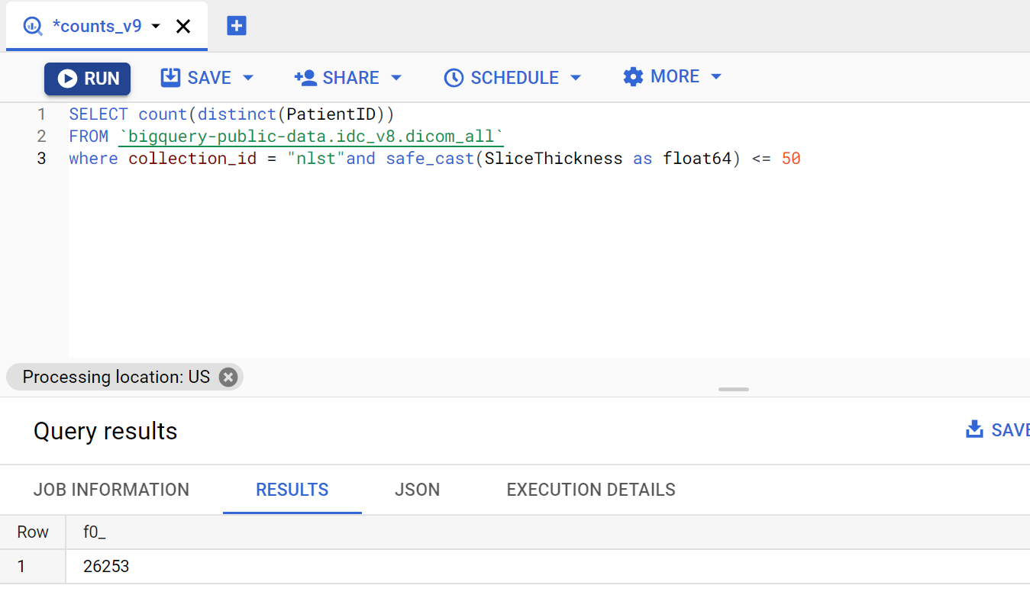This screenshot has height=598, width=1030.
Task: Expand the SAVE dropdown menu
Action: [247, 77]
